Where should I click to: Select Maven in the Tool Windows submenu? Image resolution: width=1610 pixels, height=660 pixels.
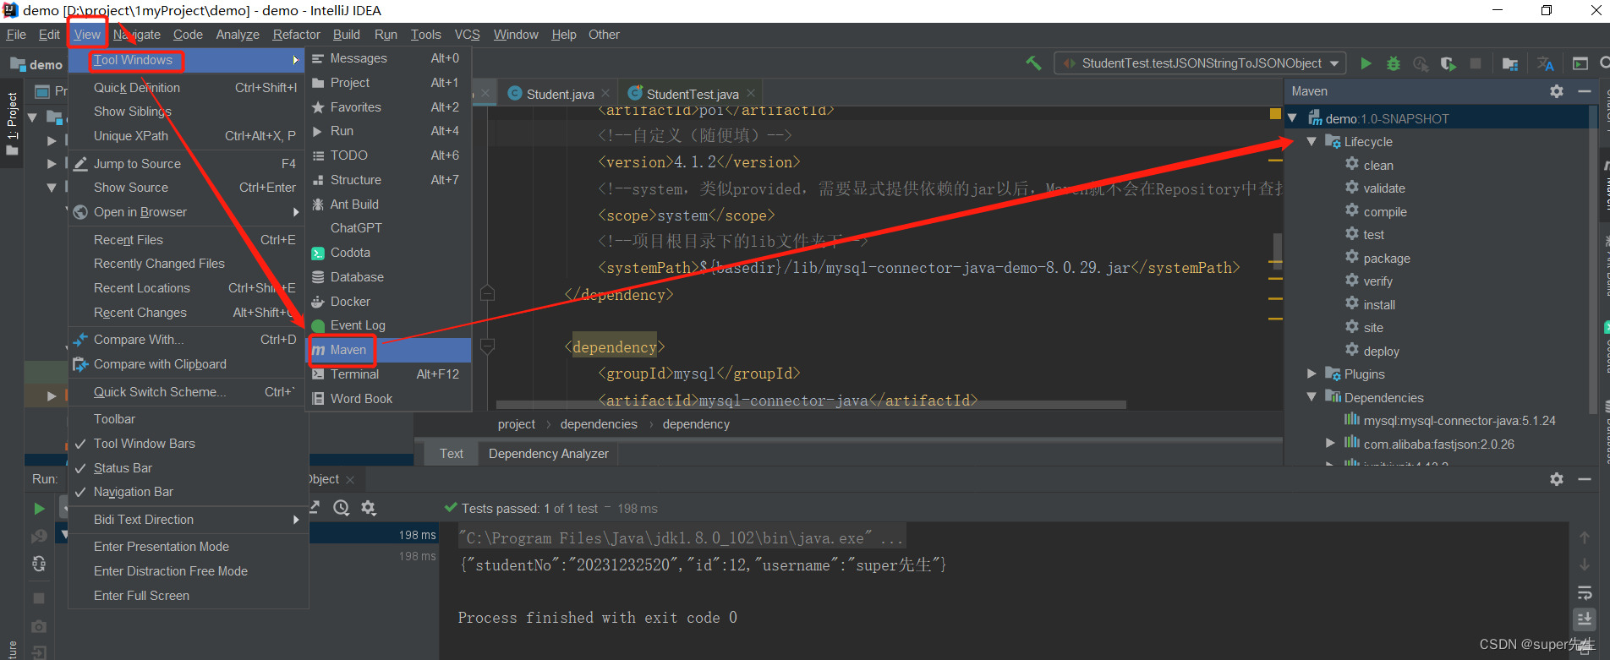point(388,350)
